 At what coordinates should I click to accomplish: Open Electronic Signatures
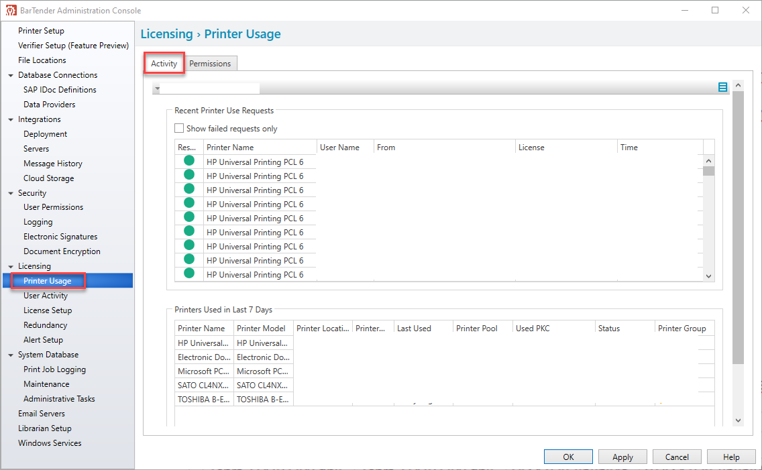tap(60, 237)
